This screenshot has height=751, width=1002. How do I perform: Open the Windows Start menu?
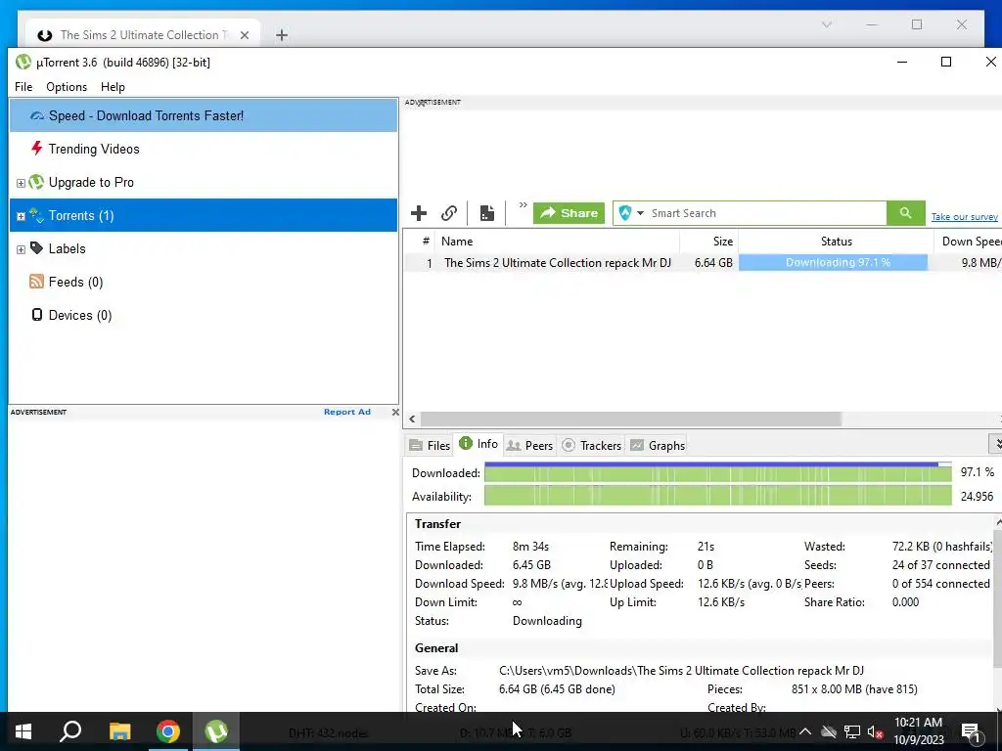23,731
